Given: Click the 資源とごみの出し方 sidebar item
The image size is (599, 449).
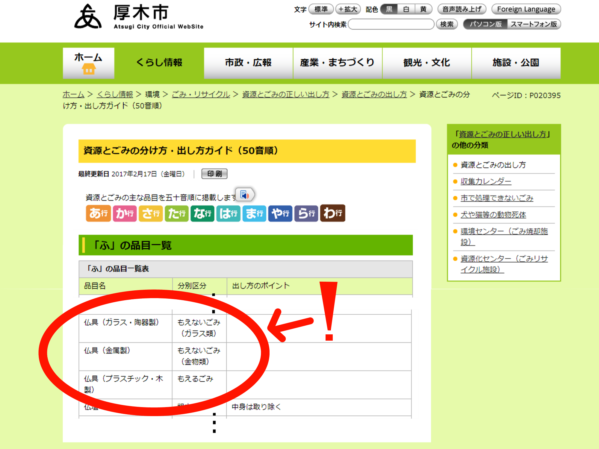Looking at the screenshot, I should [x=493, y=165].
